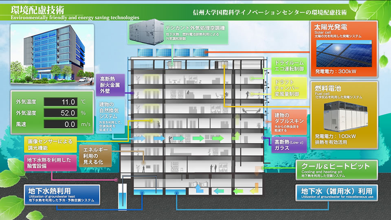
Task: Click the 発電電力:300kW text
Action: (336, 71)
